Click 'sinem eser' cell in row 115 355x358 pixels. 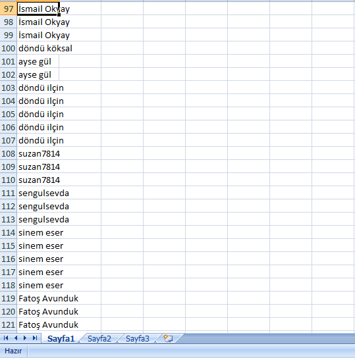pos(38,245)
